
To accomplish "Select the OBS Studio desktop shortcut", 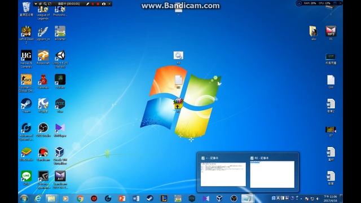I will (x=43, y=130).
